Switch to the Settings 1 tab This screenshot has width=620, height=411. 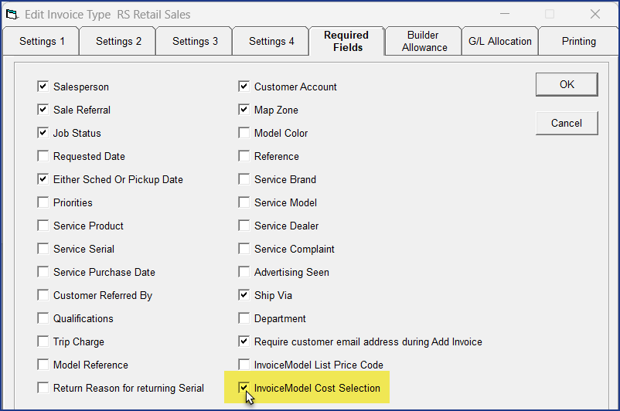tap(41, 42)
